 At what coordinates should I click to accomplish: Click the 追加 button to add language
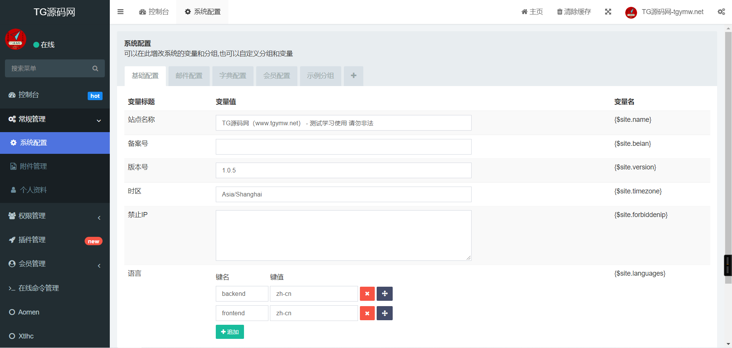tap(230, 332)
